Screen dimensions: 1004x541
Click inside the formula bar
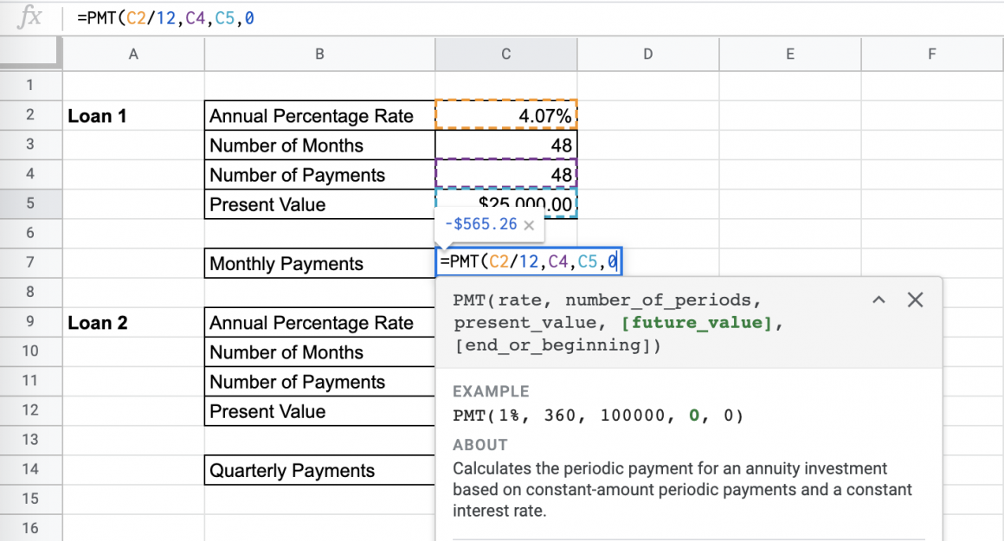point(260,16)
